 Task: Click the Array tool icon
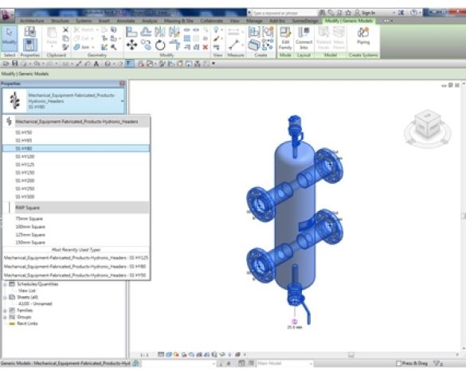click(187, 38)
